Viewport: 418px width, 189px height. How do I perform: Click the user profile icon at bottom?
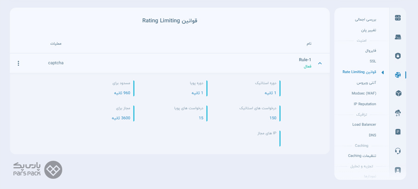398,170
